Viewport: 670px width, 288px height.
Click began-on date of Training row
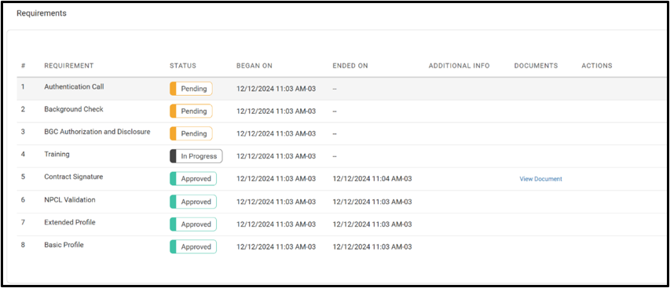coord(276,156)
